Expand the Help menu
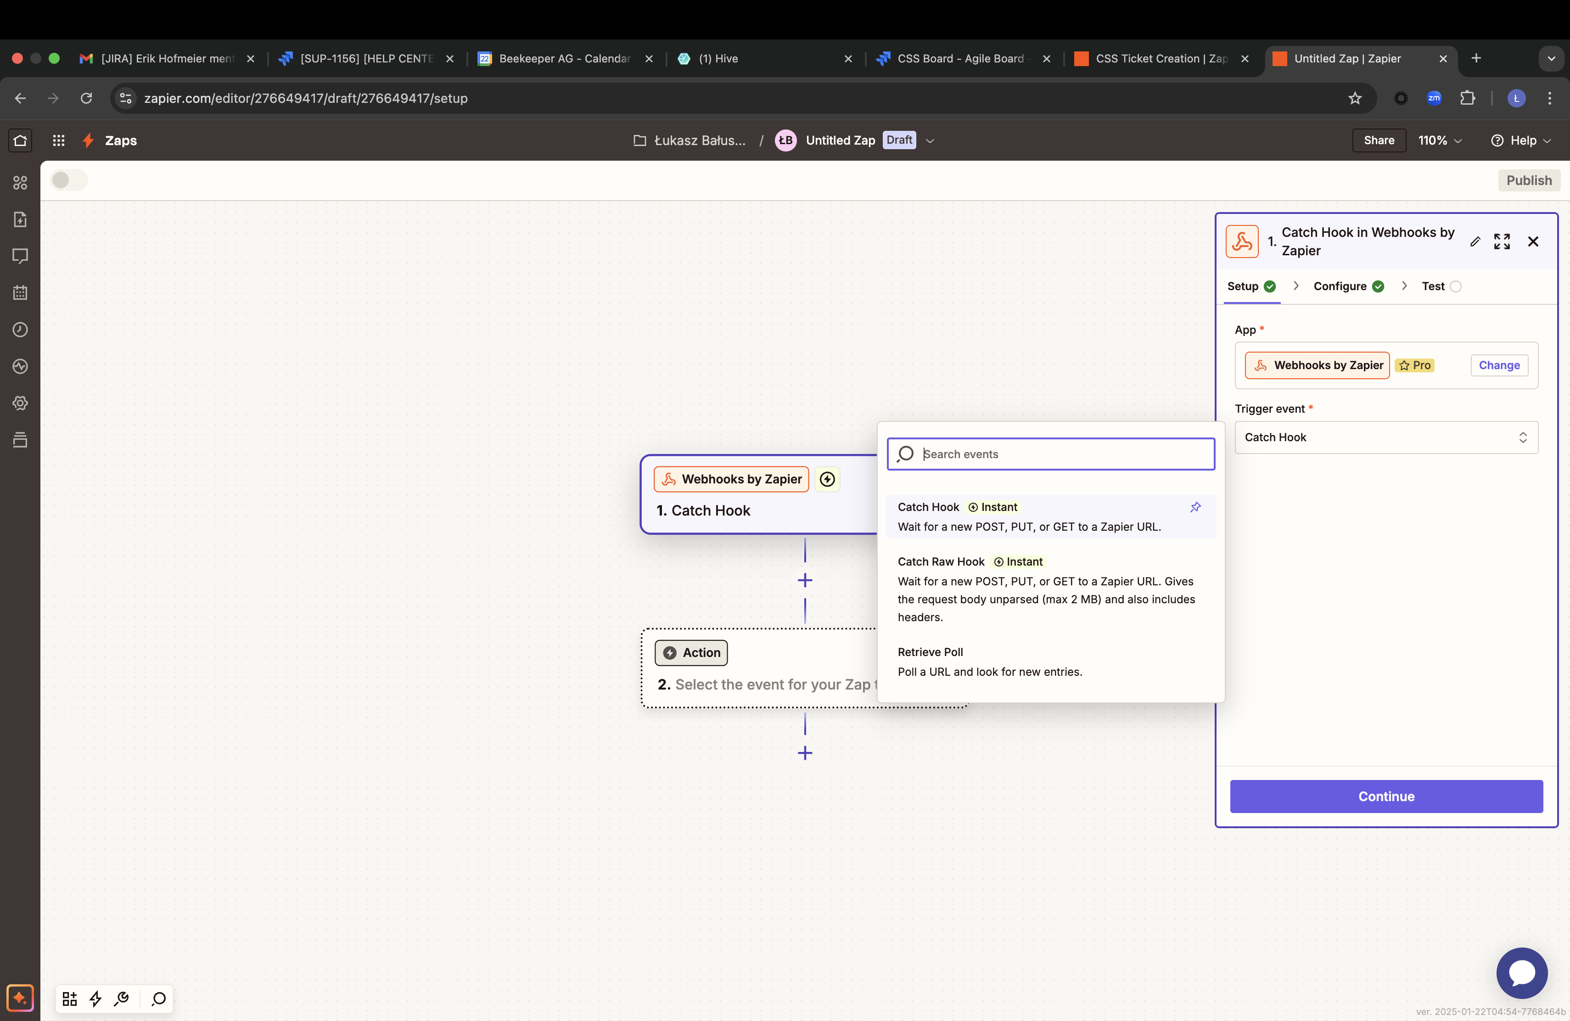This screenshot has height=1021, width=1570. pos(1521,140)
